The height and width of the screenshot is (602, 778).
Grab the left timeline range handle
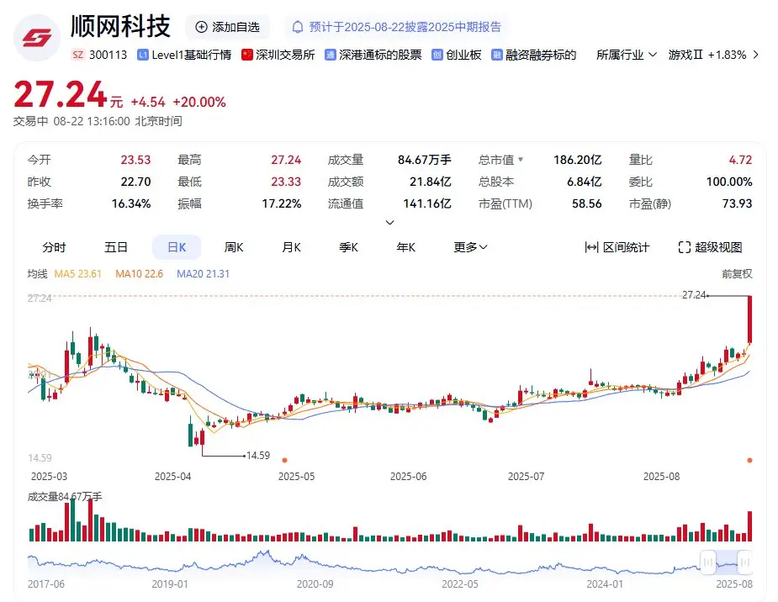click(708, 562)
